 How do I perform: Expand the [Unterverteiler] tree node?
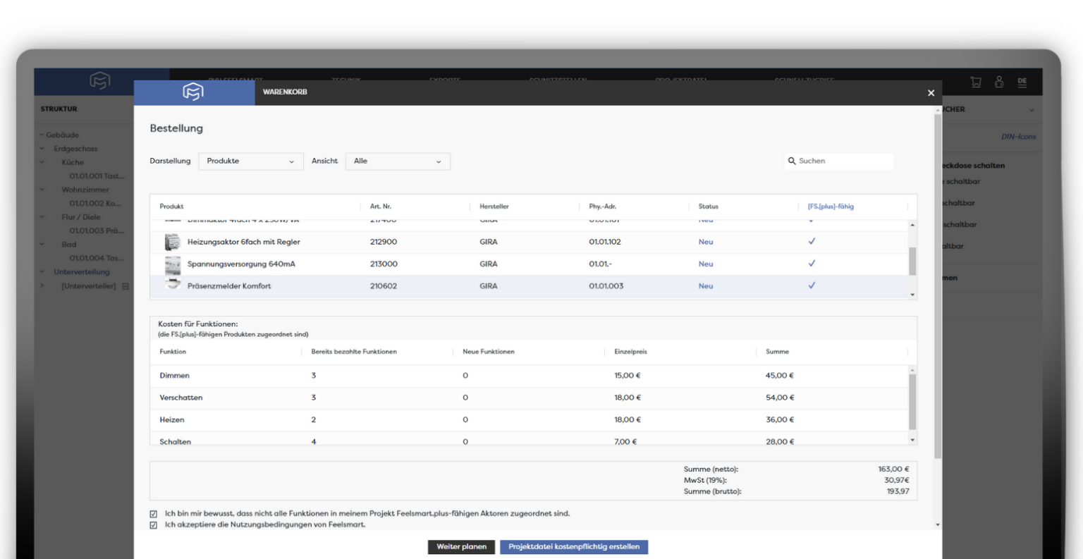coord(42,286)
